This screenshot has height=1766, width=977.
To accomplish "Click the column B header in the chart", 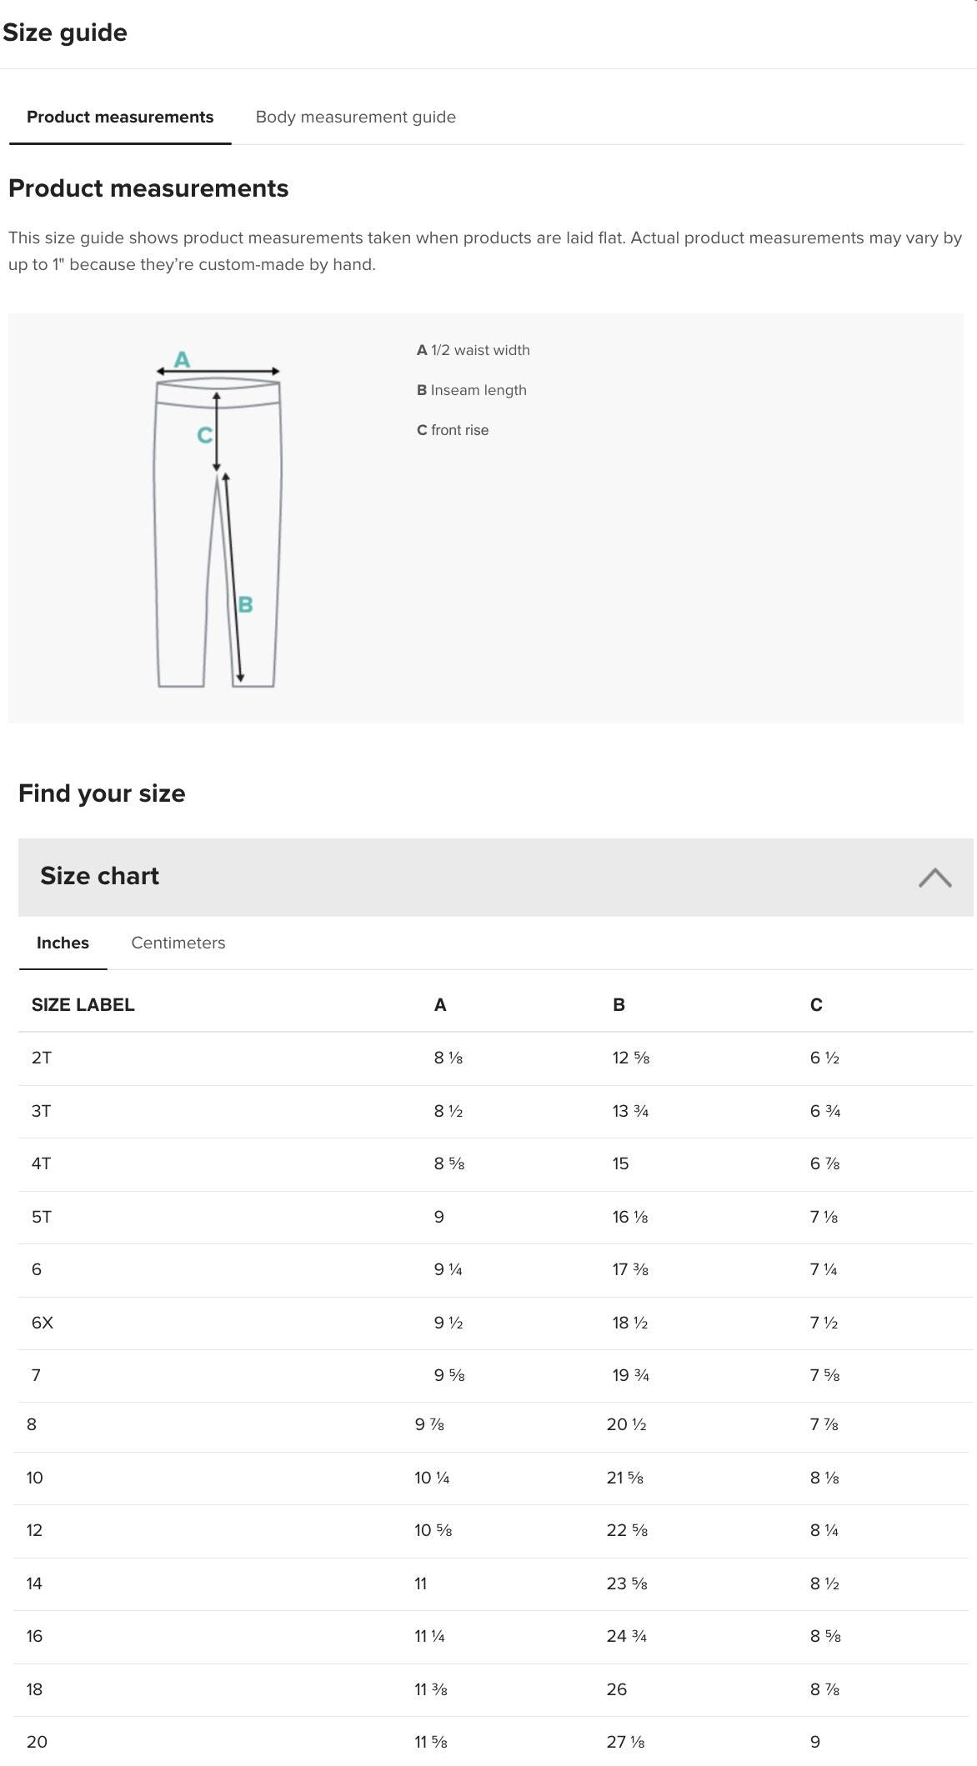I will pos(618,1004).
